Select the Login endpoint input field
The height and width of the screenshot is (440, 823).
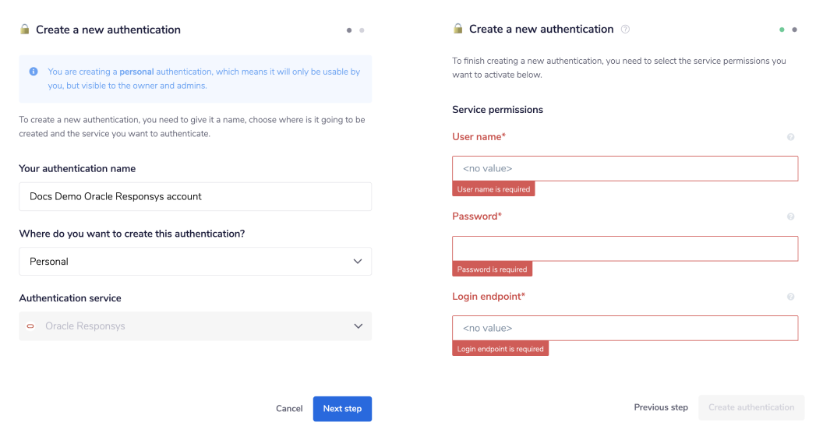[x=625, y=328]
